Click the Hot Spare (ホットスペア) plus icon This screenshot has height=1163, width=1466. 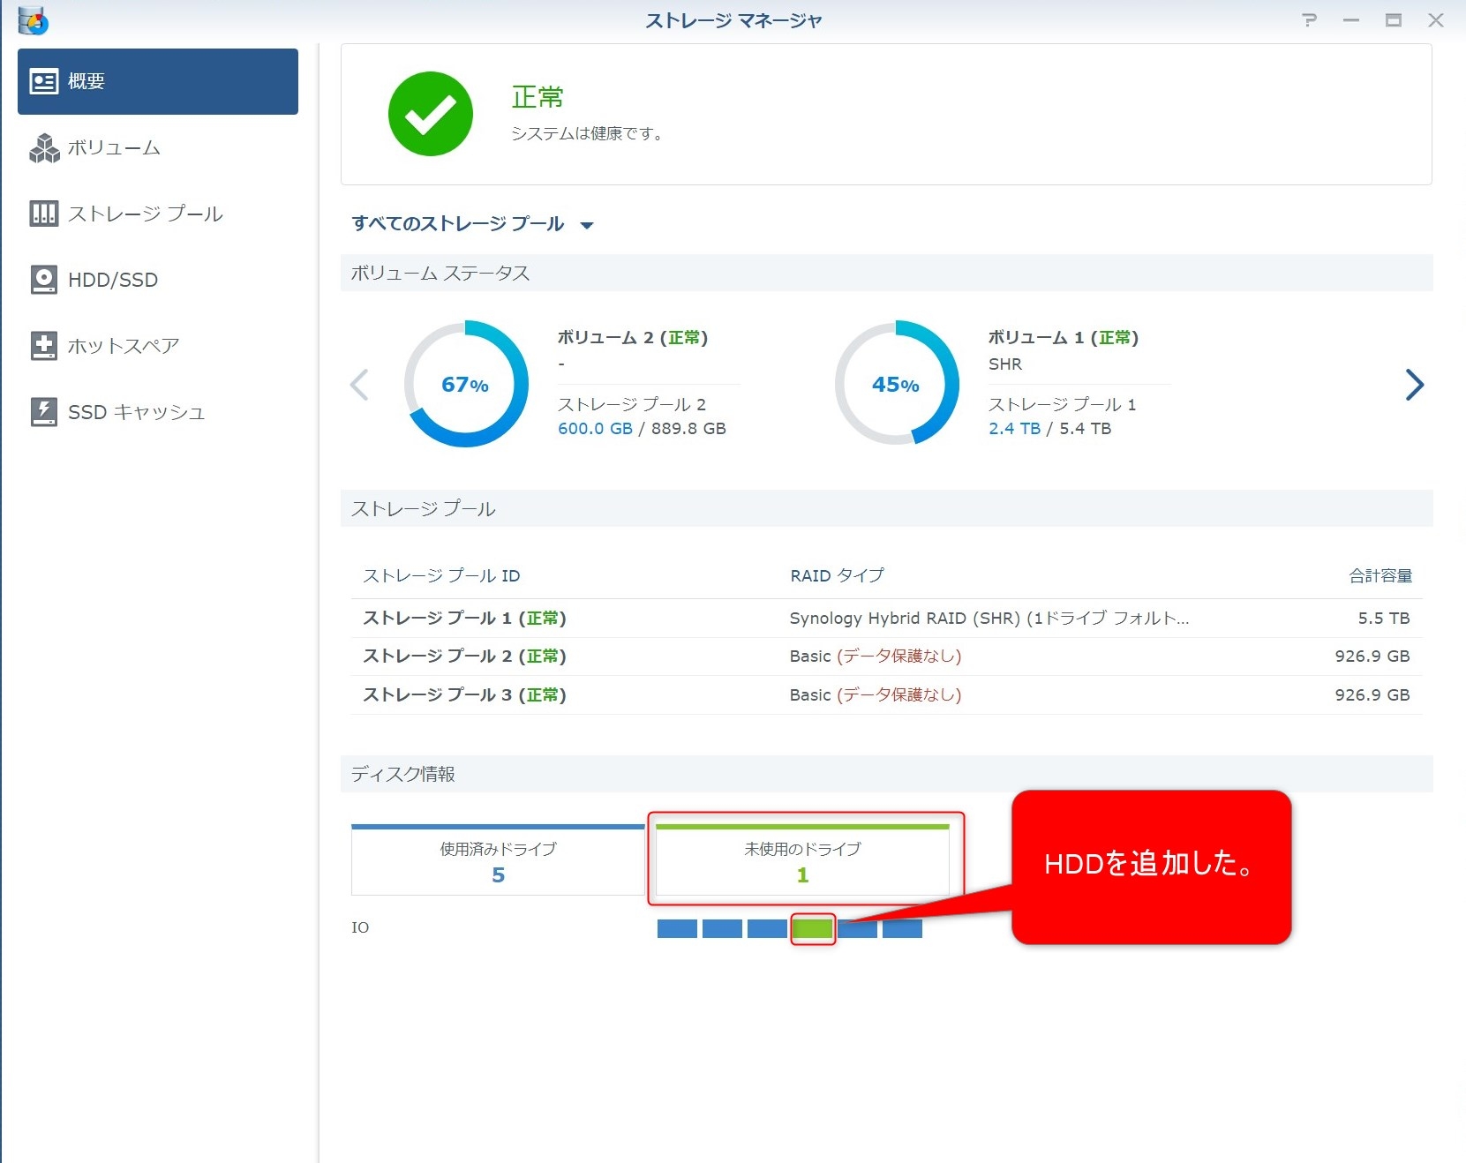(44, 346)
